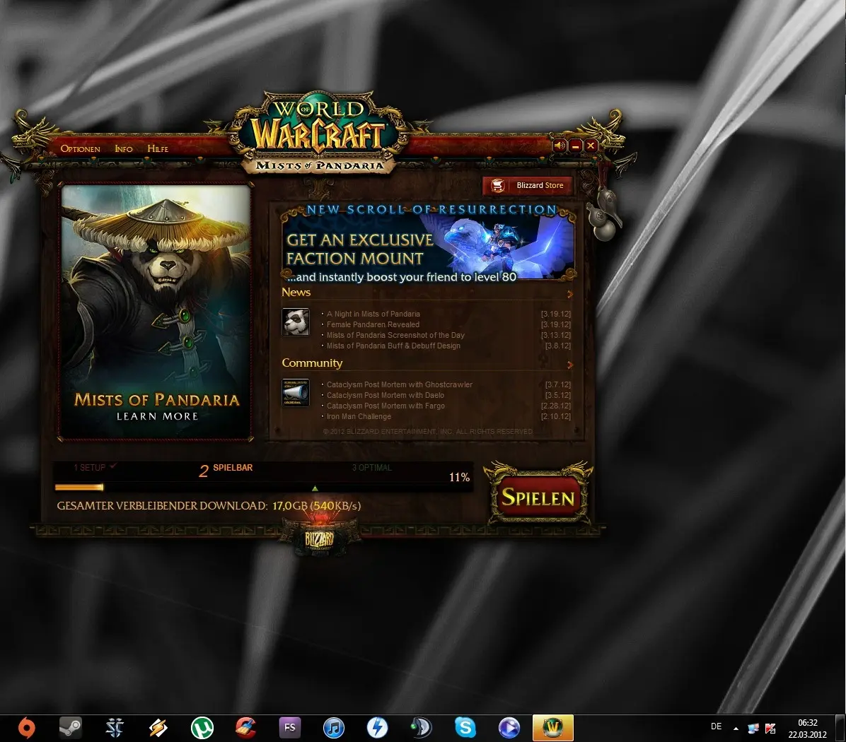The height and width of the screenshot is (742, 846).
Task: Click the Pandaren news thumbnail
Action: click(296, 322)
